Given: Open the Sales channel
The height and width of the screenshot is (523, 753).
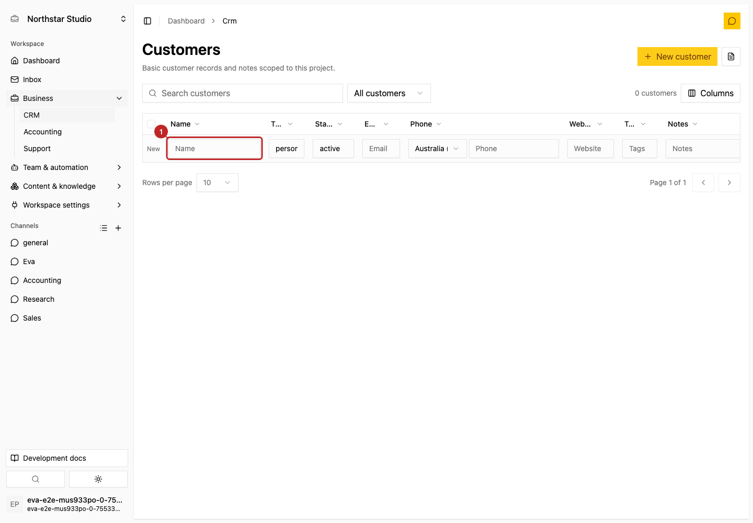Looking at the screenshot, I should (x=67, y=318).
